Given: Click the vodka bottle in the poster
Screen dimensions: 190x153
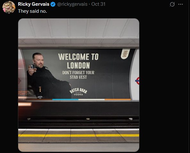Looking at the screenshot, I should click(40, 93).
